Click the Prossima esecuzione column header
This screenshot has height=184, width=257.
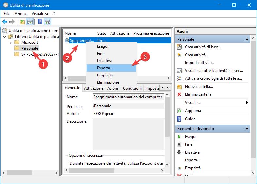[151, 33]
